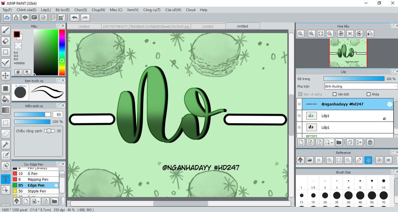Click the brush size slider showing 85
The height and width of the screenshot is (212, 398).
pos(32,115)
